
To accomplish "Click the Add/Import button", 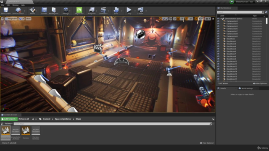I will (9, 119).
